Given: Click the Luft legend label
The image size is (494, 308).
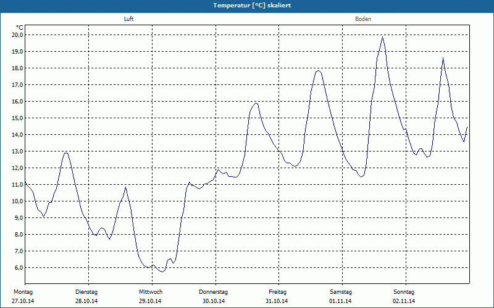Looking at the screenshot, I should [x=128, y=19].
